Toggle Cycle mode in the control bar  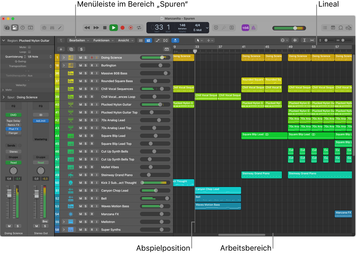click(139, 28)
